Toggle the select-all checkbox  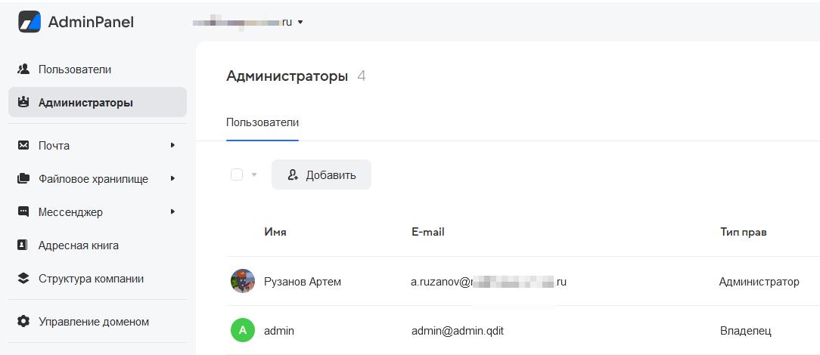pyautogui.click(x=237, y=174)
